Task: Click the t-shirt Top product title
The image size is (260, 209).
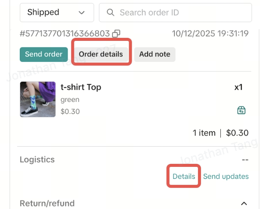Action: 81,87
